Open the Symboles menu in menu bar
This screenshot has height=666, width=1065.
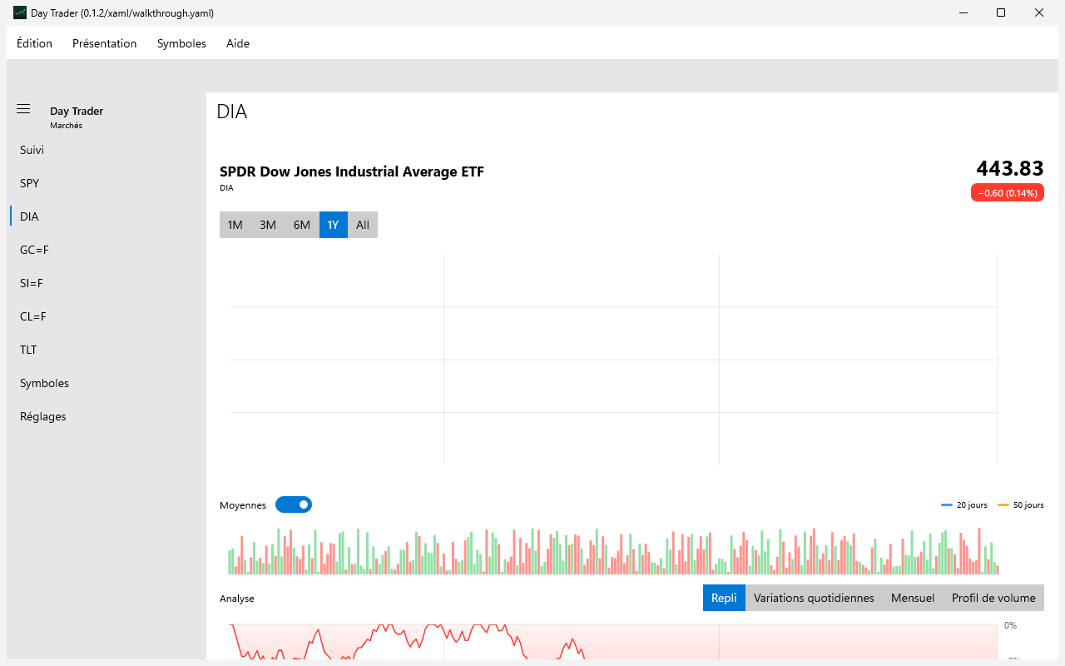click(x=181, y=43)
